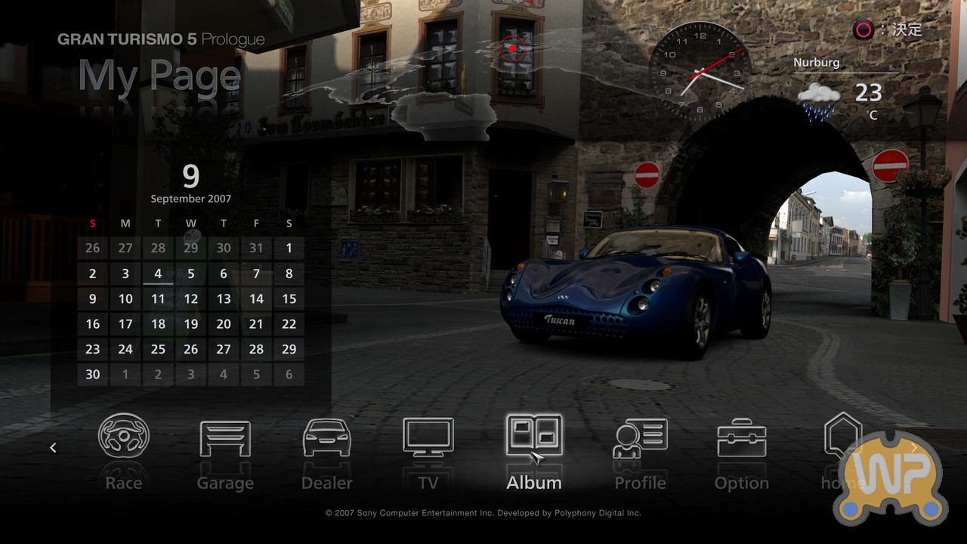Image resolution: width=967 pixels, height=544 pixels.
Task: Click the rainy cloud weather icon
Action: 819,100
